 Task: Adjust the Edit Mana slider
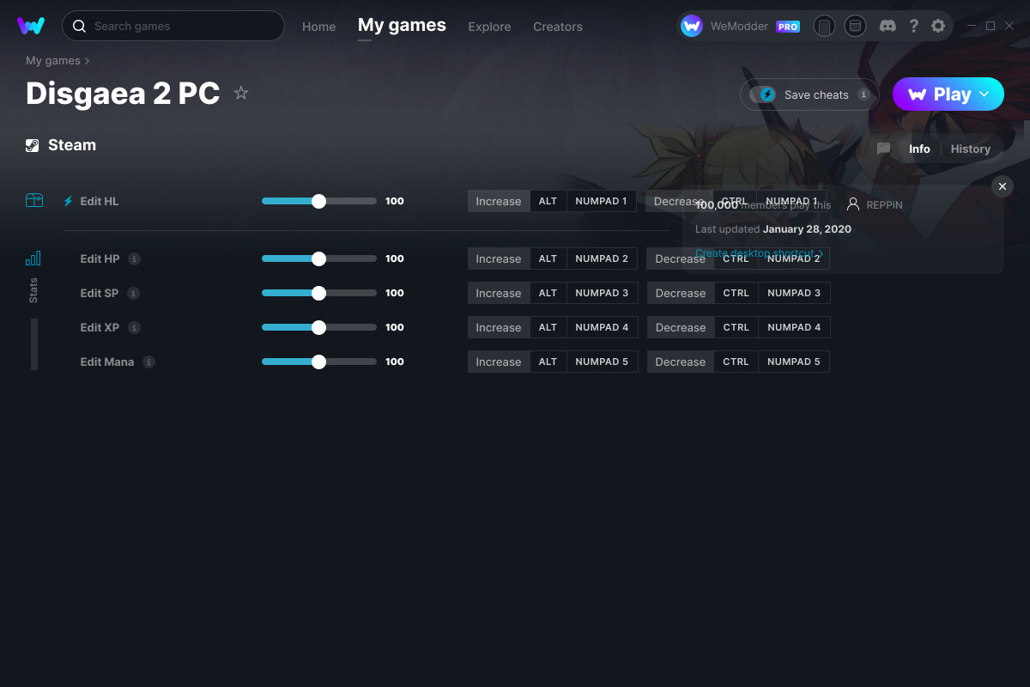319,362
